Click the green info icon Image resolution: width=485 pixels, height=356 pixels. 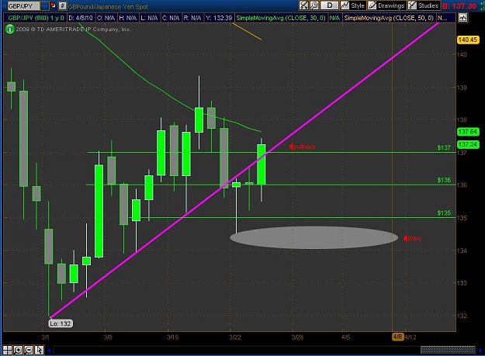click(x=9, y=29)
